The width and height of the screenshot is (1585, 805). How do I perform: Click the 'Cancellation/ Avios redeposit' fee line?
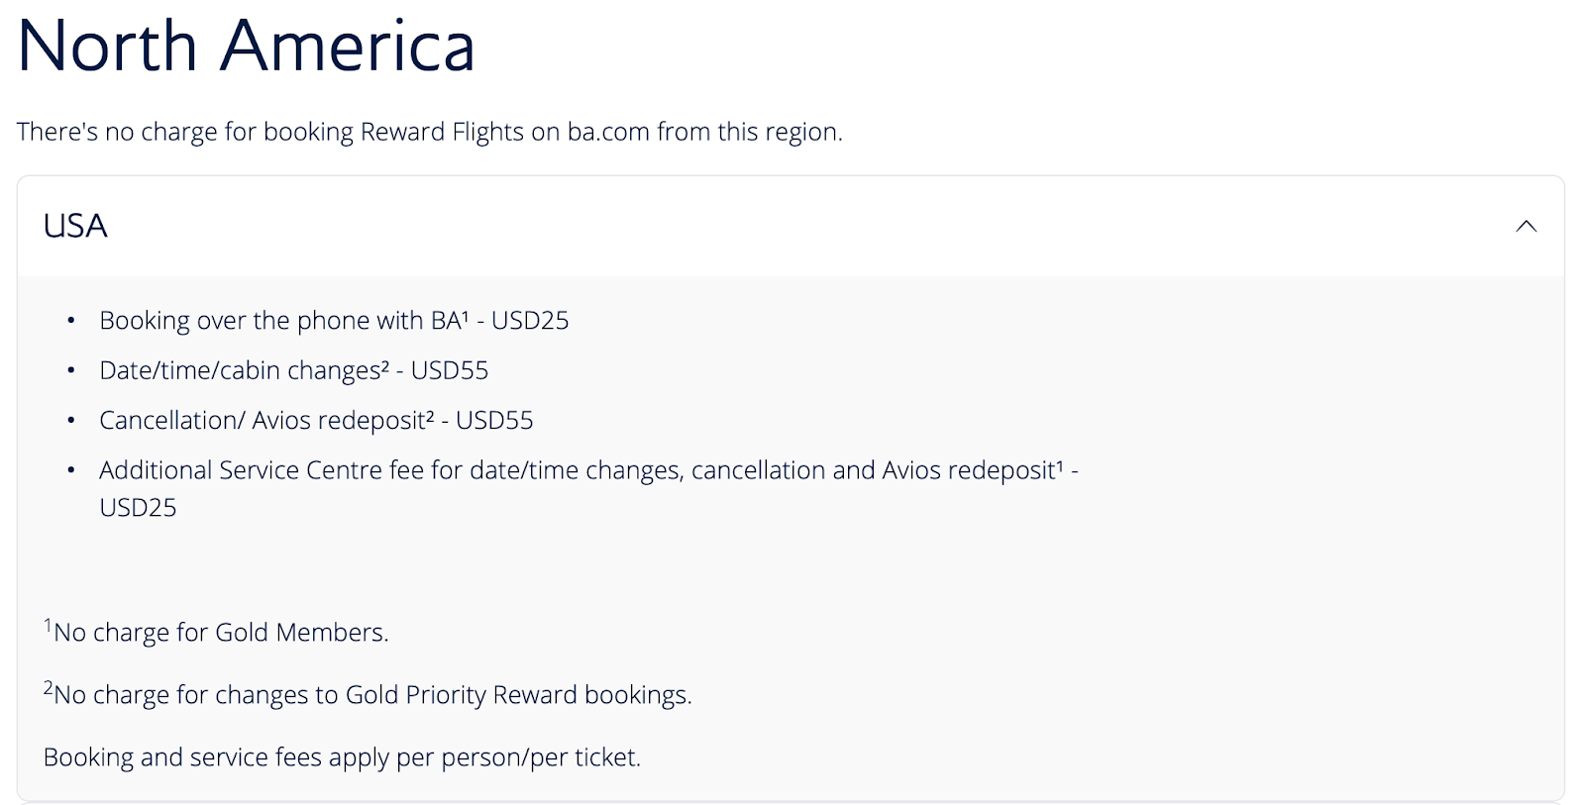click(316, 420)
